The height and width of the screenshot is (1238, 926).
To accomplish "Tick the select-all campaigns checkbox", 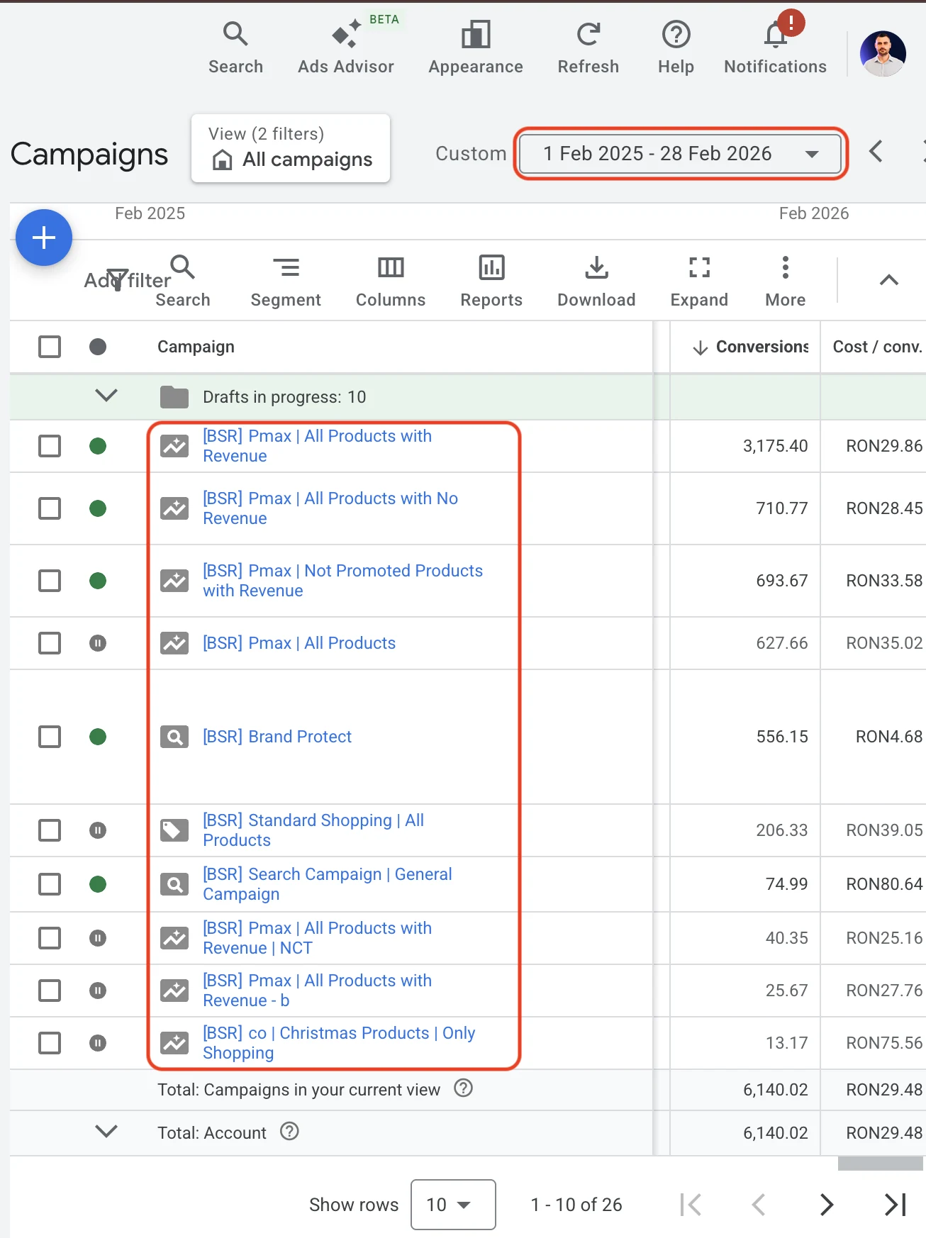I will coord(50,347).
